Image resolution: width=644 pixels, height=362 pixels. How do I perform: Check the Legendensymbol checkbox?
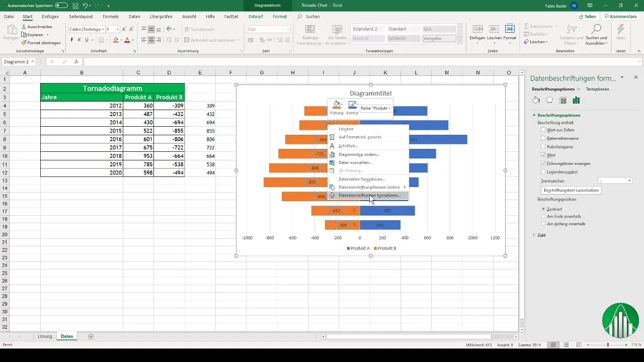[543, 172]
